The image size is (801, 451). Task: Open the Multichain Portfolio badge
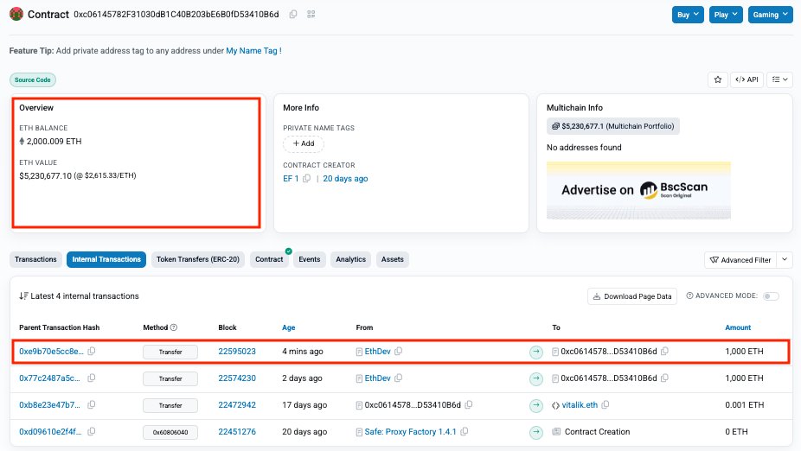point(613,126)
